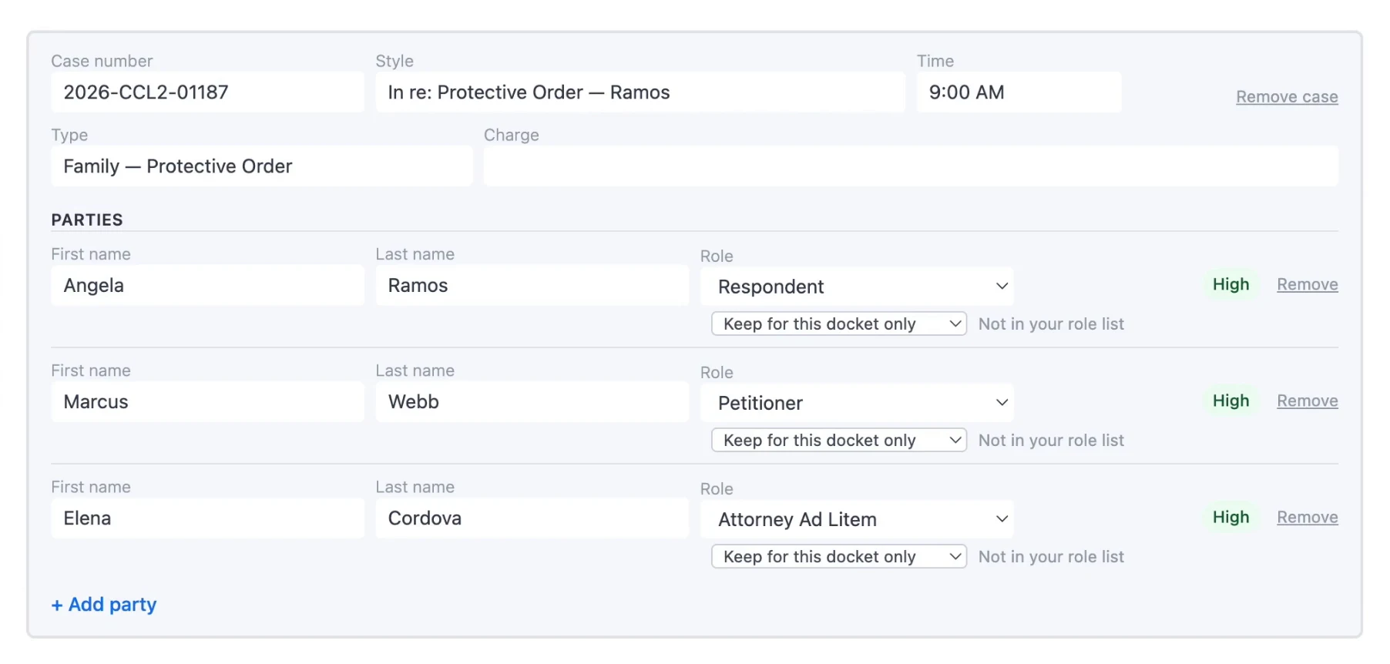Image resolution: width=1390 pixels, height=664 pixels.
Task: Remove the party Elena Cordova
Action: pos(1307,518)
